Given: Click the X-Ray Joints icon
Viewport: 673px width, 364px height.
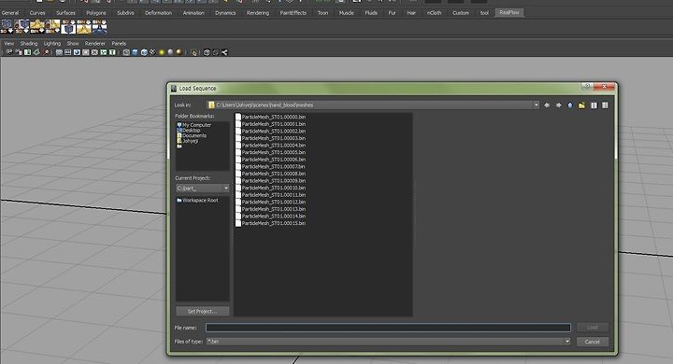Looking at the screenshot, I should [224, 52].
